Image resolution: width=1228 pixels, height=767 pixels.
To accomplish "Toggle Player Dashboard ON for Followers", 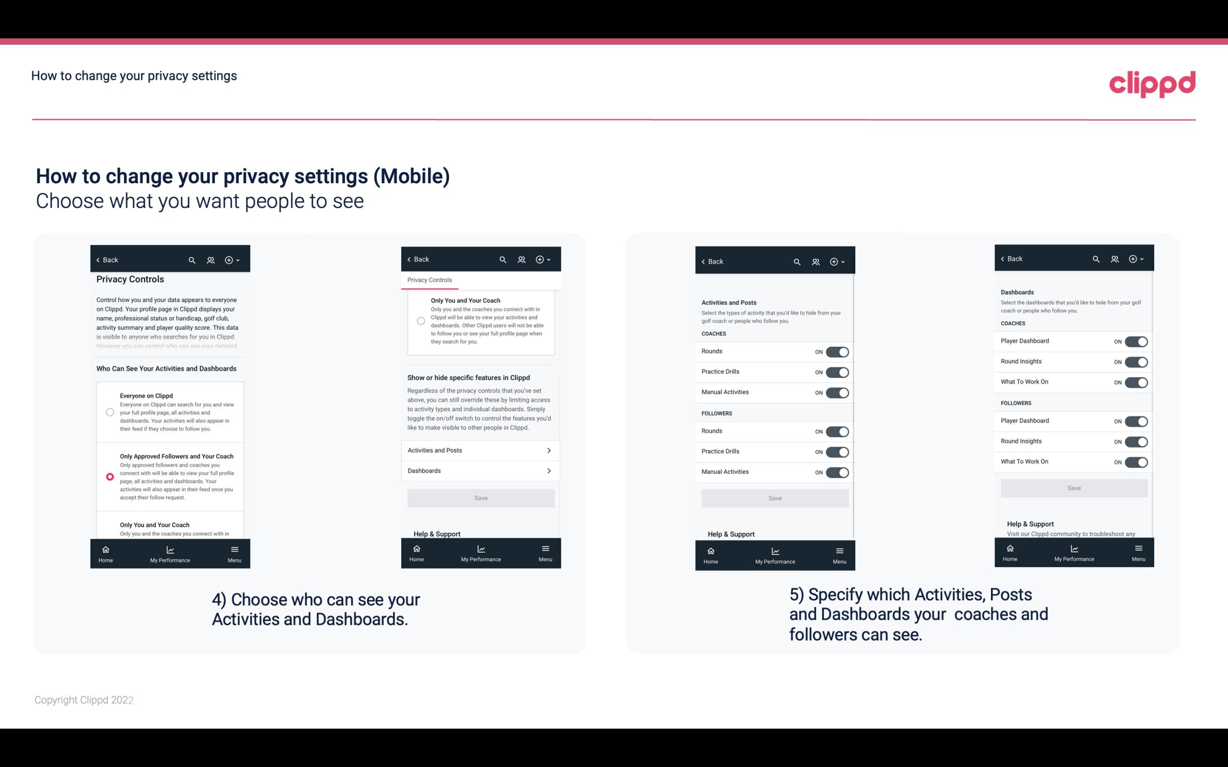I will point(1136,421).
